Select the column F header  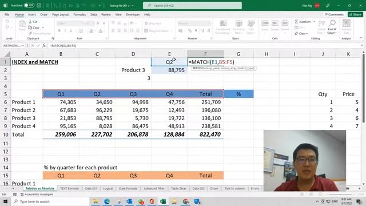[x=205, y=54]
